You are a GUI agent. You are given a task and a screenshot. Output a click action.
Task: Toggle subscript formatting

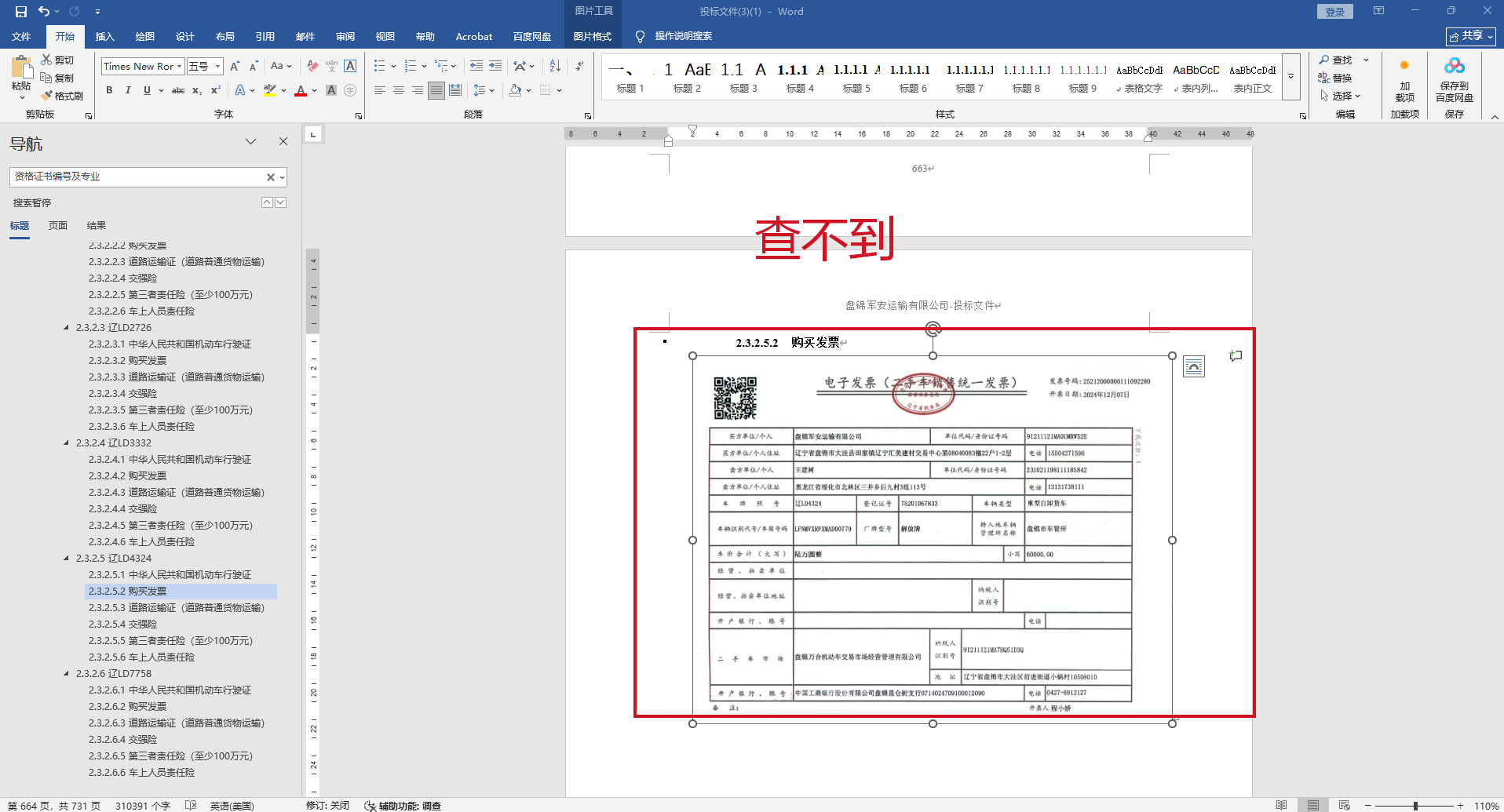(x=197, y=90)
